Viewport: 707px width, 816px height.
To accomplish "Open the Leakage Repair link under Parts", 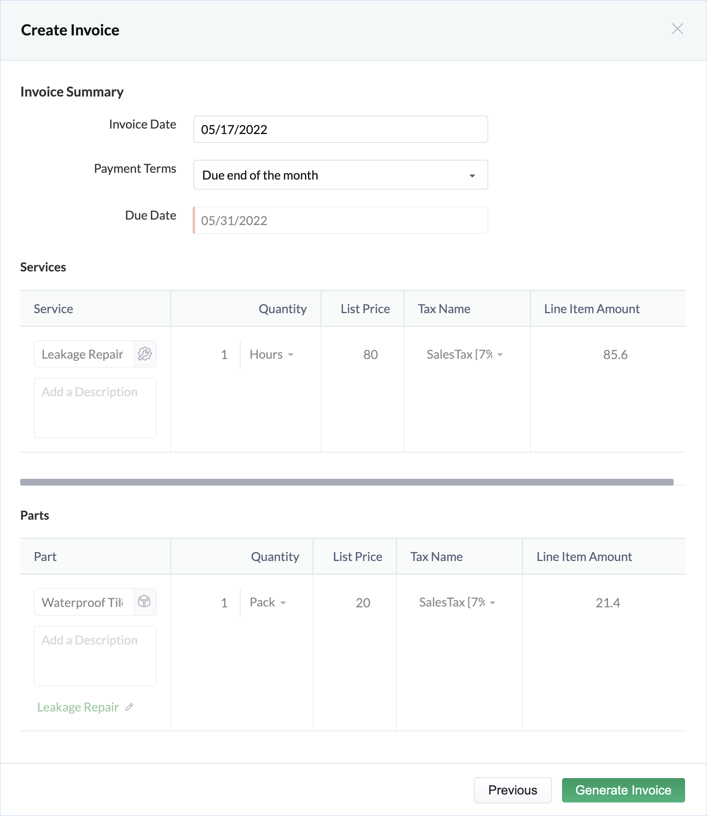I will click(78, 707).
